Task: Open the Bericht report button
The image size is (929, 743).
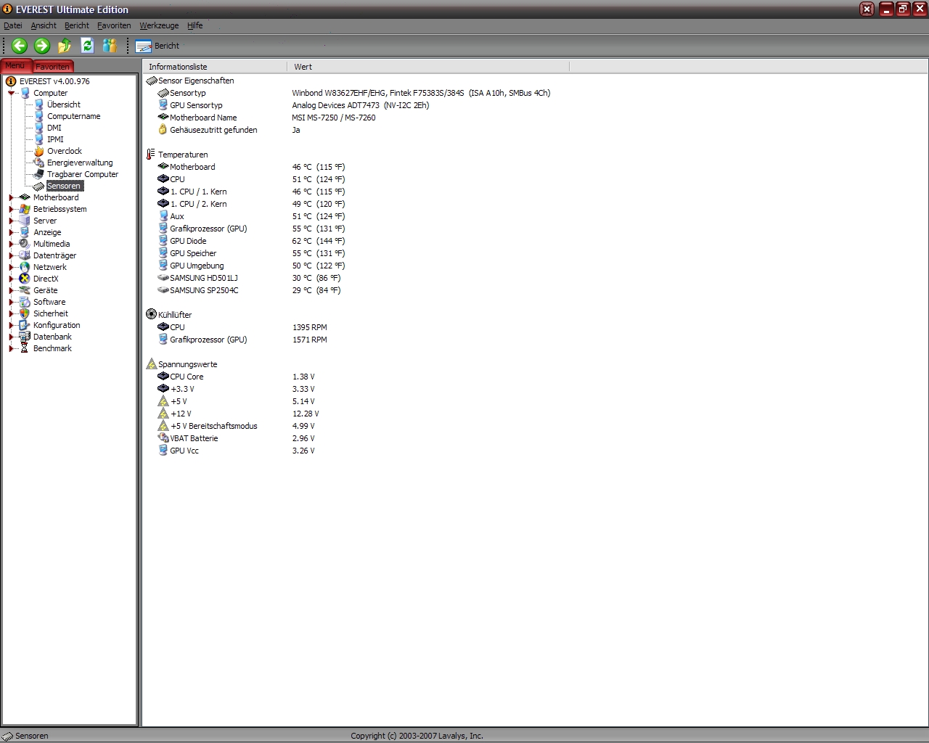Action: coord(157,46)
